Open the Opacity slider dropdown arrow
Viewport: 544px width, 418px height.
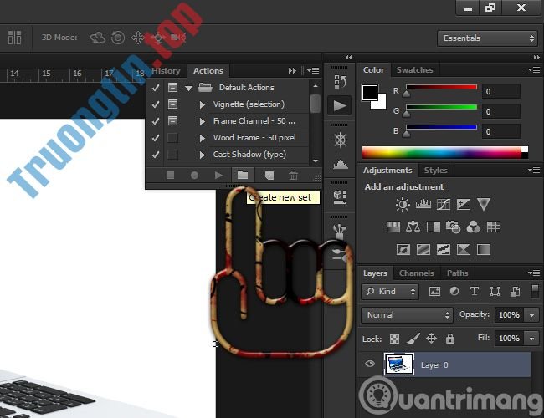click(531, 315)
